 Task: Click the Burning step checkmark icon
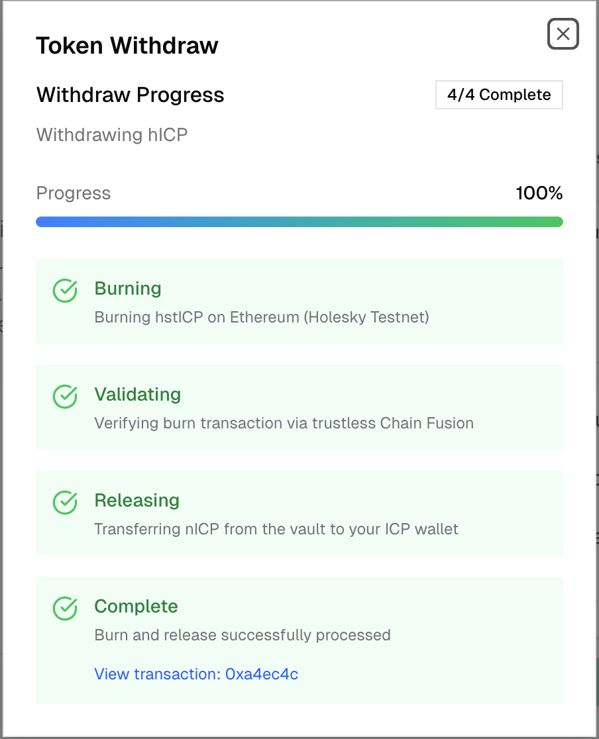click(65, 290)
